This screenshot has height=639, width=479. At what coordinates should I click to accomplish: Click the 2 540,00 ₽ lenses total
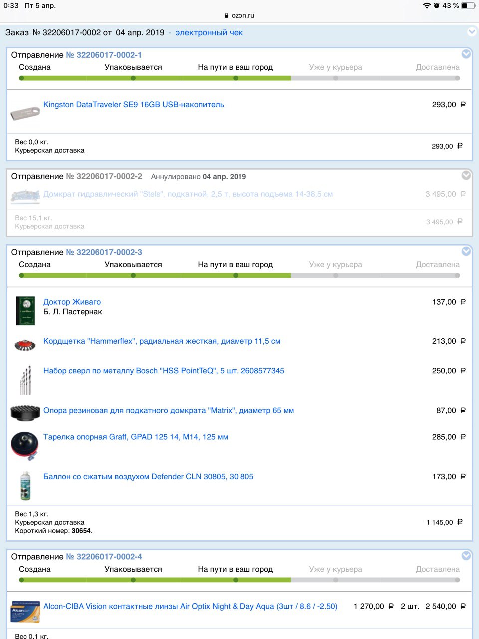coord(446,607)
